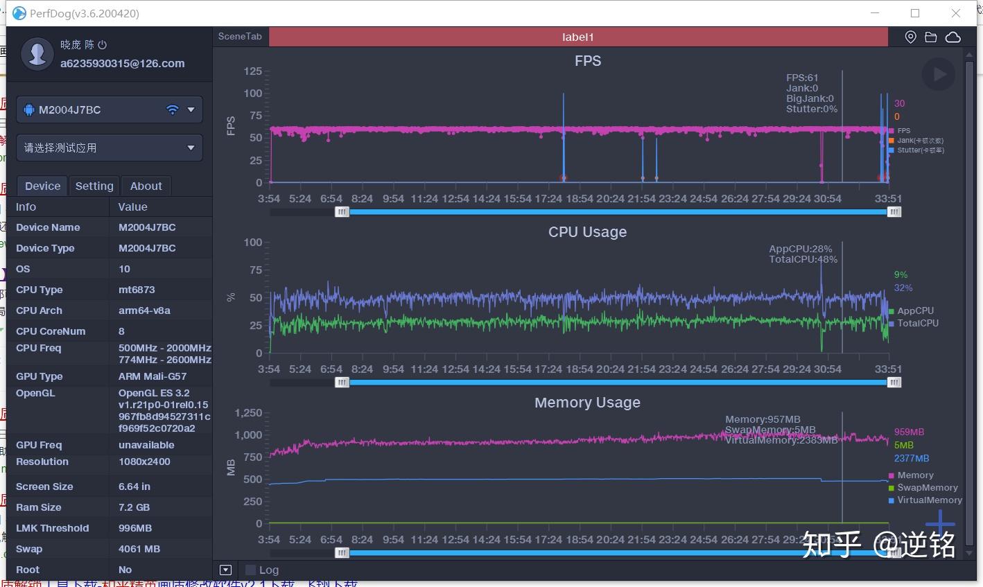This screenshot has width=983, height=587.
Task: Click the SceneTab label
Action: pos(240,36)
